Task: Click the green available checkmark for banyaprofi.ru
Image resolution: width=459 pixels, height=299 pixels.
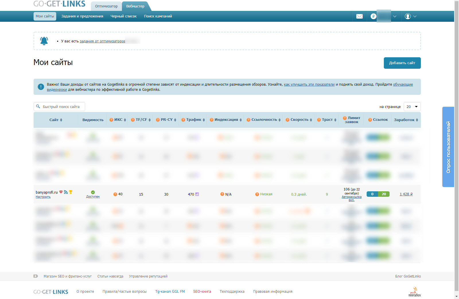Action: click(x=93, y=192)
